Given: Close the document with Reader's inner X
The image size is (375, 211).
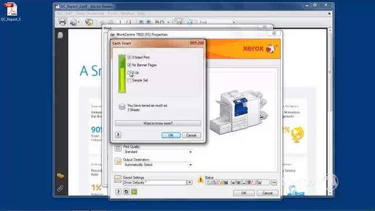Looking at the screenshot, I should point(329,13).
